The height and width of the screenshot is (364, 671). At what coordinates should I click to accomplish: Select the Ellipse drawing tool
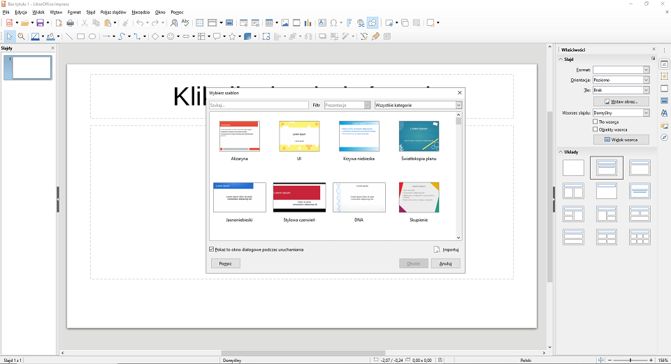(x=92, y=36)
